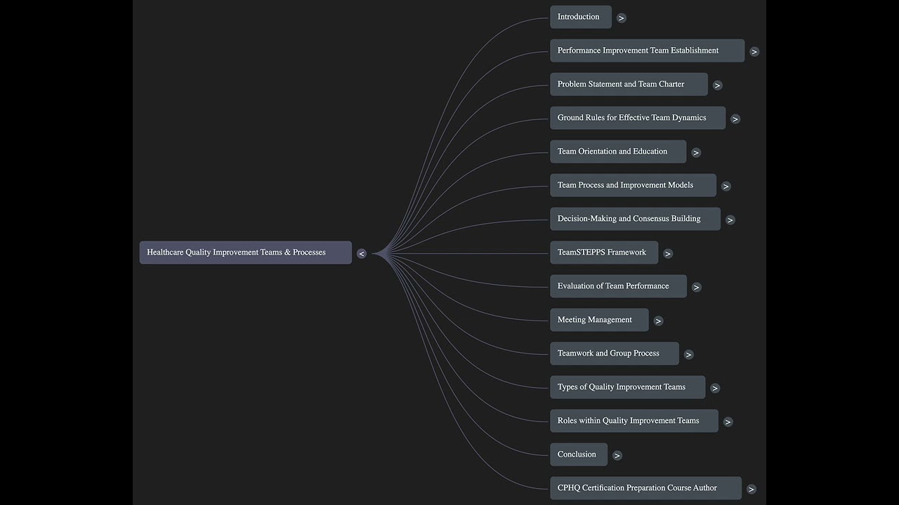Select Types of Quality Improvement Teams node
This screenshot has height=505, width=899.
coord(627,387)
